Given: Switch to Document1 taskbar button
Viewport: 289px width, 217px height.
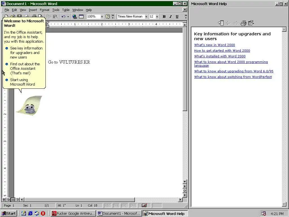Looking at the screenshot, I should pos(119,214).
